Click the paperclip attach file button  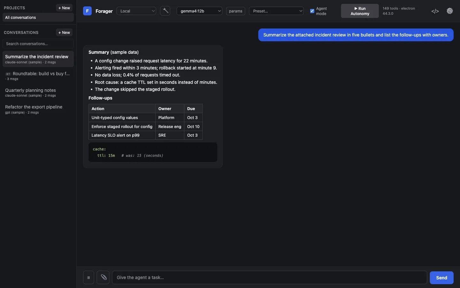(103, 277)
